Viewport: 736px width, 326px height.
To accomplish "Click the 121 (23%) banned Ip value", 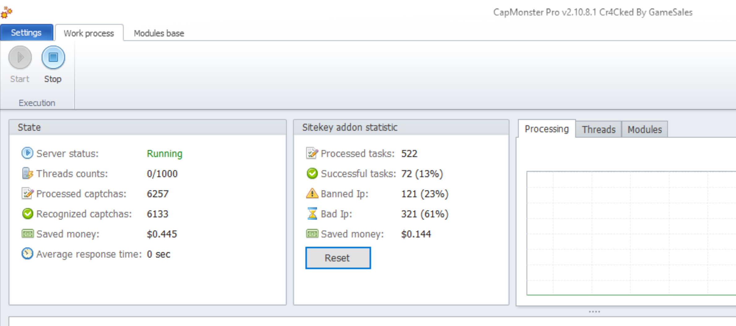I will pos(425,194).
